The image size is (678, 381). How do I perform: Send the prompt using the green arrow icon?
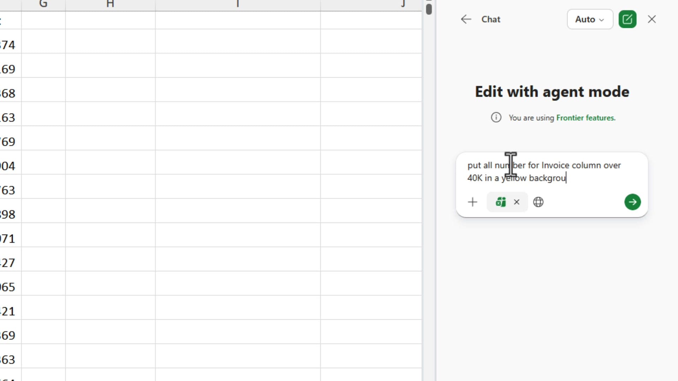[632, 202]
